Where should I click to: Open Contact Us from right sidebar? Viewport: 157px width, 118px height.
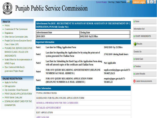point(138,52)
